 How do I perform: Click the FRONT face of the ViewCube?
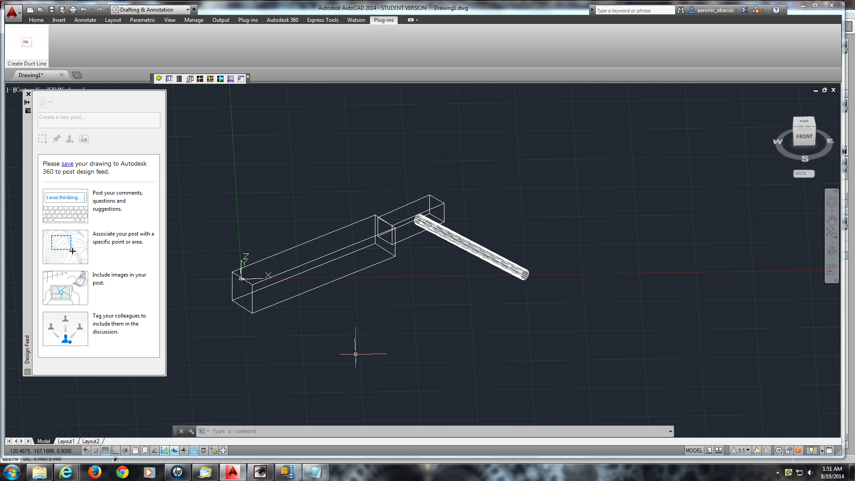(804, 137)
